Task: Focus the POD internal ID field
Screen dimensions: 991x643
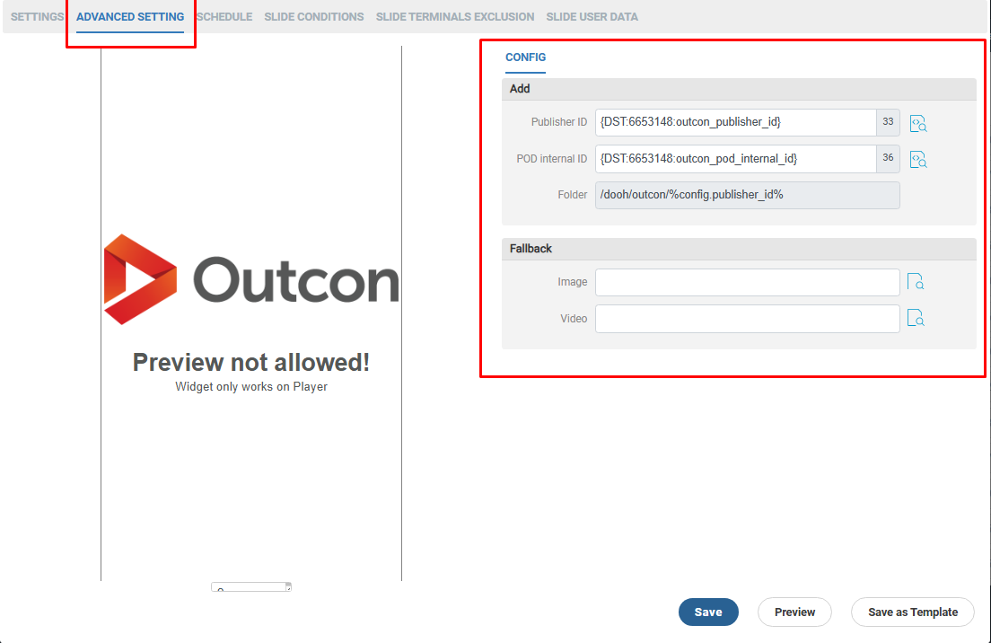Action: click(736, 159)
